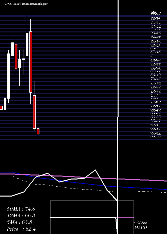The width and height of the screenshot is (167, 234).
Task: Click the 69.26 price axis label
Action: pyautogui.click(x=155, y=110)
